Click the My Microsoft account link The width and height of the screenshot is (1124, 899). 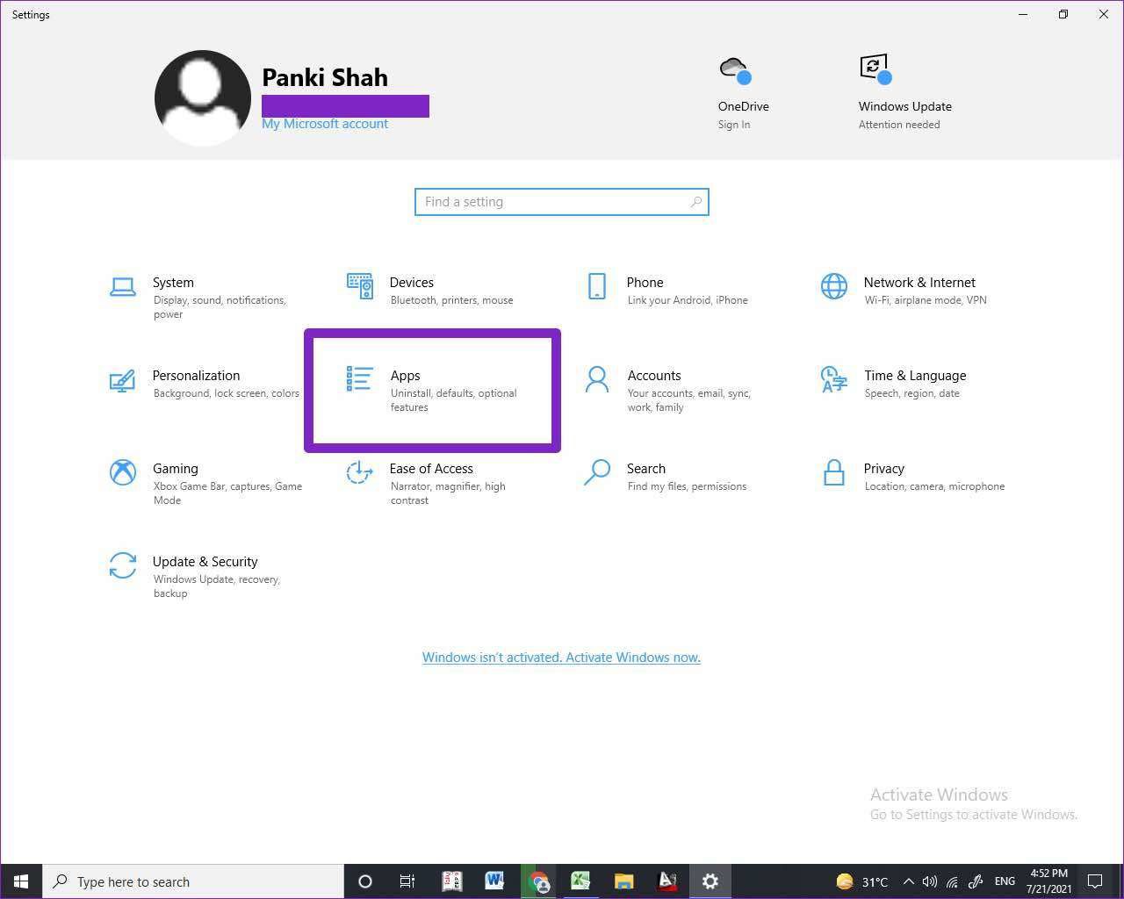(x=325, y=124)
